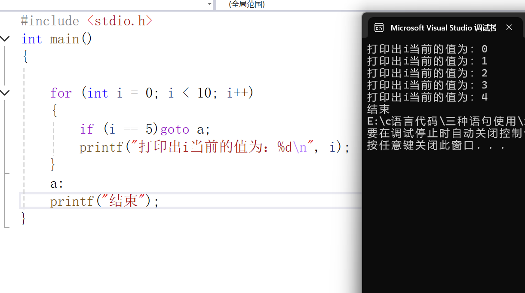Click the #include <stdio.h> line
This screenshot has width=525, height=293.
87,21
